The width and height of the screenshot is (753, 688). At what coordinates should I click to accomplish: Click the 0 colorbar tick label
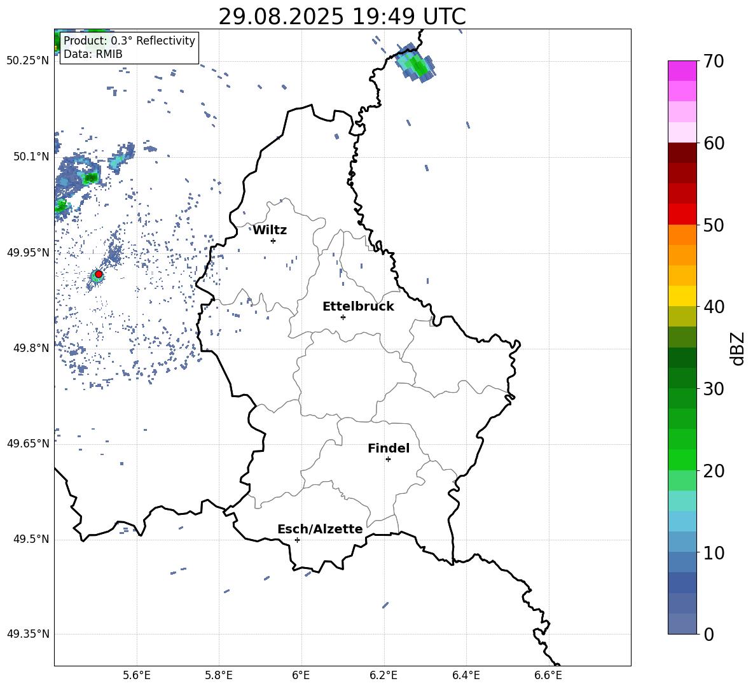click(x=708, y=634)
